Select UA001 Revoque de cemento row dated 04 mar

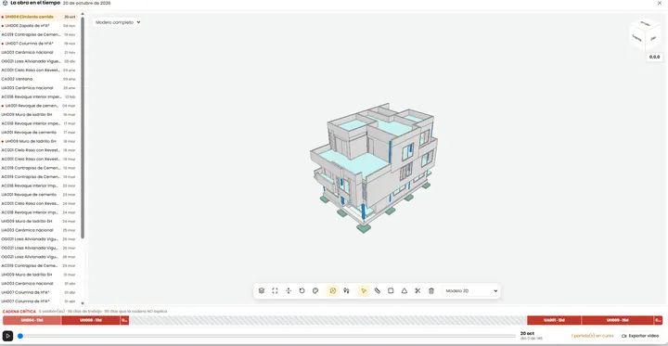click(39, 106)
